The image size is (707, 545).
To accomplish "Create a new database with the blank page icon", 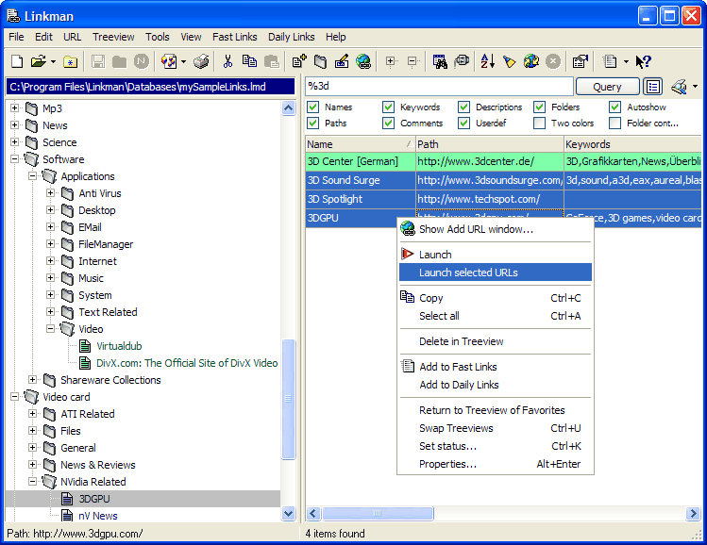I will coord(17,61).
